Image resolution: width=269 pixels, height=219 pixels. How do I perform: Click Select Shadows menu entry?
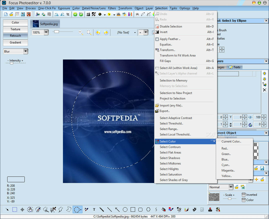pyautogui.click(x=185, y=158)
